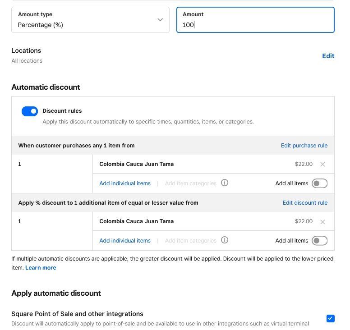The width and height of the screenshot is (350, 330).
Task: Click into the Amount input field
Action: point(255,25)
